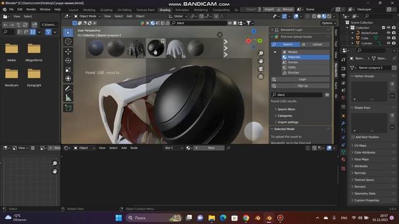The width and height of the screenshot is (399, 224).
Task: Open the Window menu
Action: click(x=45, y=9)
